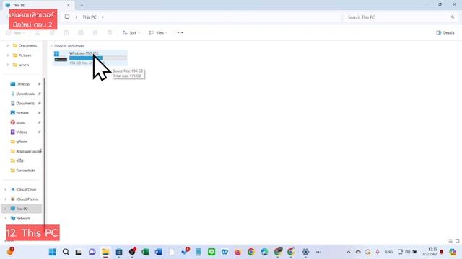Open pinned Desktop in Quick access
The width and height of the screenshot is (462, 259).
pos(23,84)
